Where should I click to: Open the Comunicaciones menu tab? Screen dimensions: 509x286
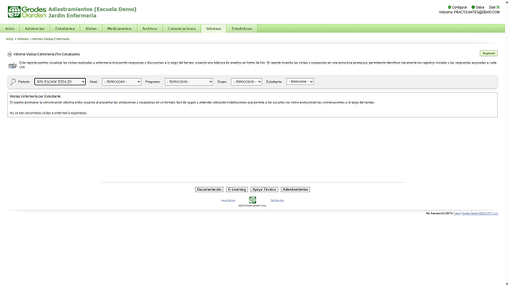[181, 29]
